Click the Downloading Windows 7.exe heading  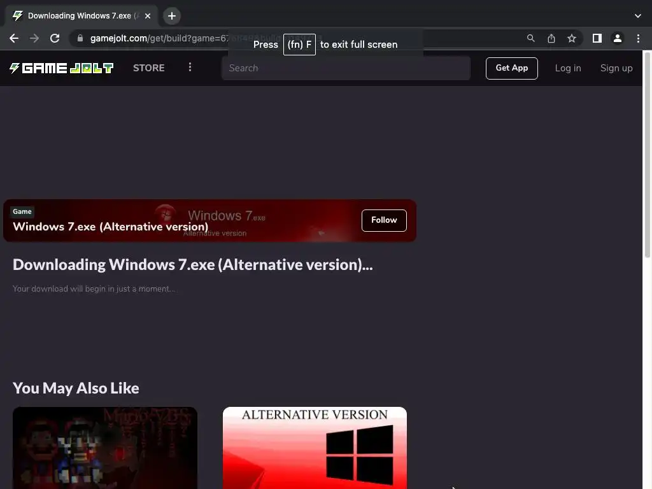point(193,265)
